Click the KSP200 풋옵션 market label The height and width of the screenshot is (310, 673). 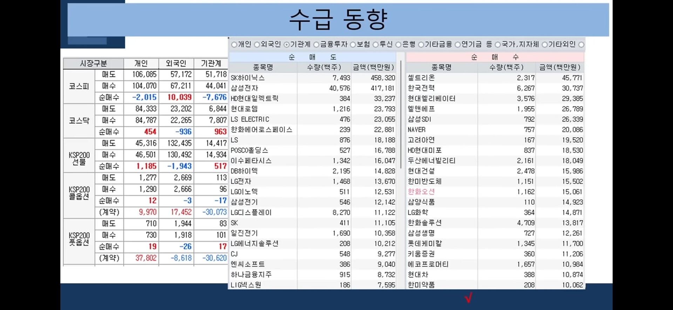pos(79,239)
